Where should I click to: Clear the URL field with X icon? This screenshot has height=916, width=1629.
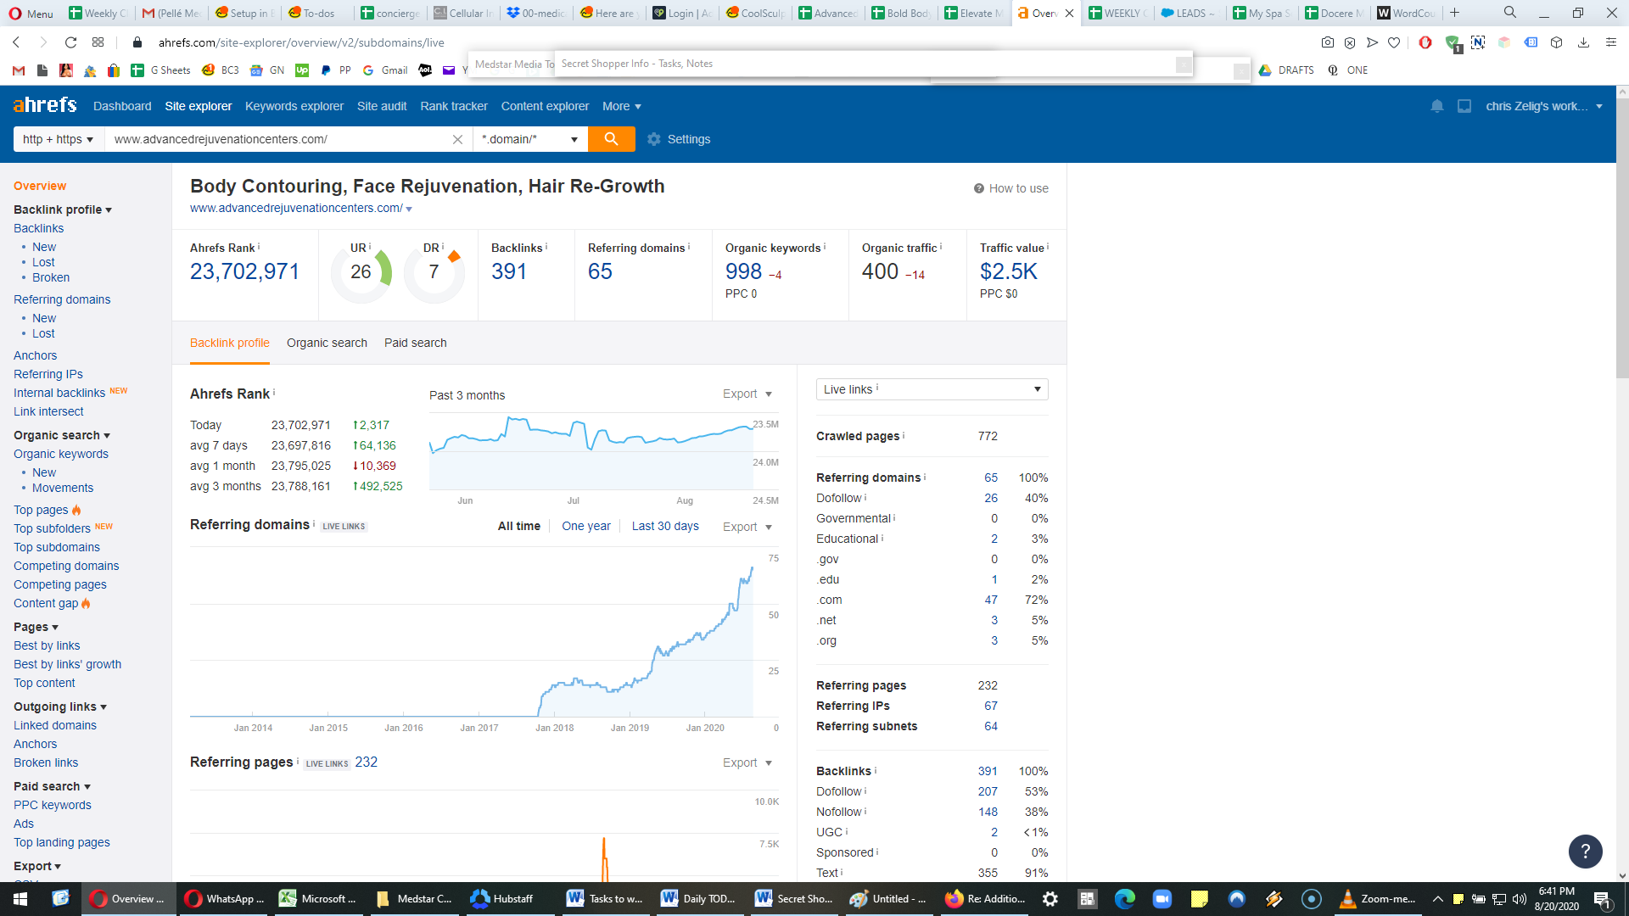click(457, 139)
